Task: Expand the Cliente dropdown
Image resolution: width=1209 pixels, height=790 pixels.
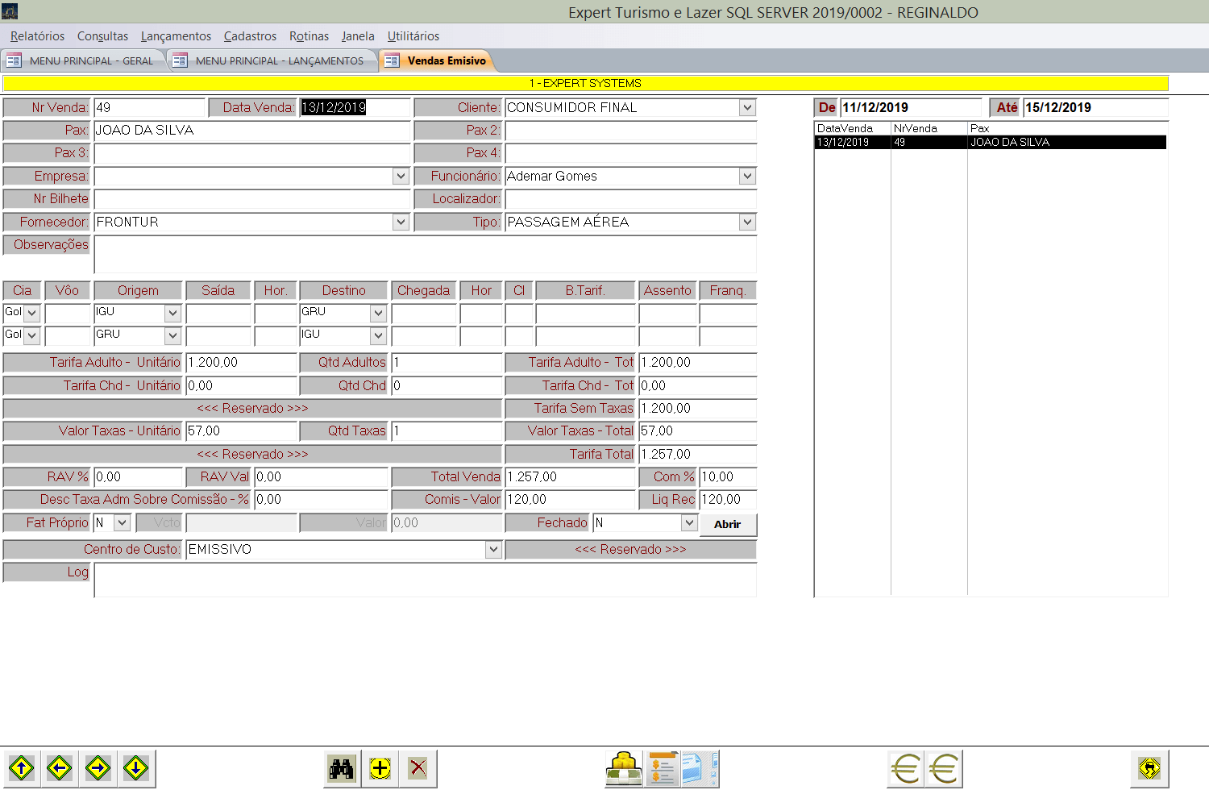Action: [747, 108]
